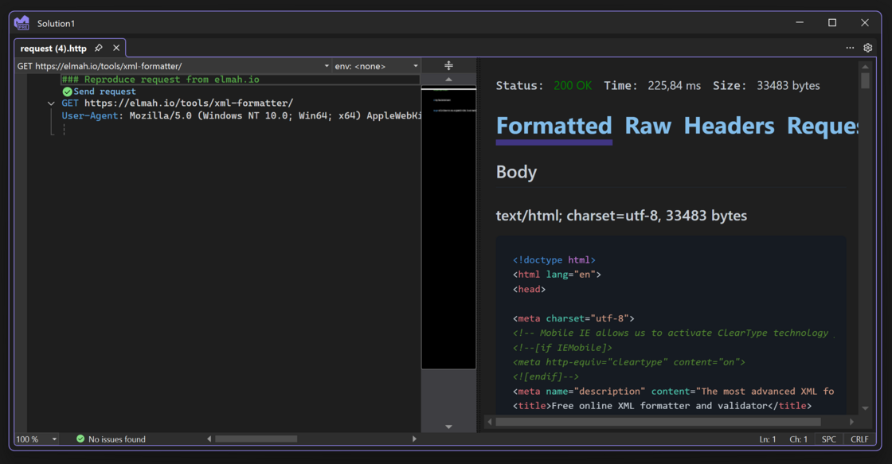Click the '<!doctype html>' line
This screenshot has height=464, width=892.
554,260
